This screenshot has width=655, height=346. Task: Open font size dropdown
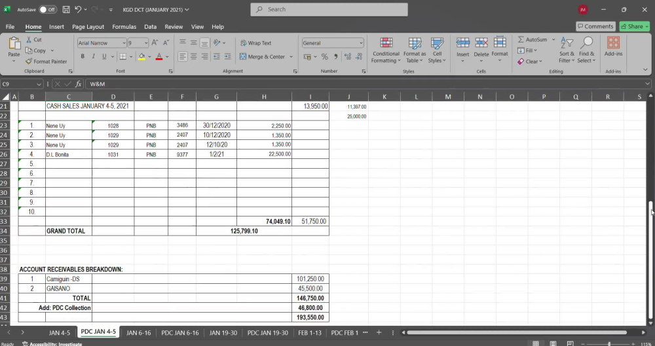click(x=146, y=43)
